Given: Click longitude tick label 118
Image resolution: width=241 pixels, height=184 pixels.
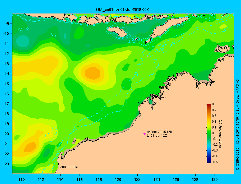Looking at the screenshot, I should [99, 180].
